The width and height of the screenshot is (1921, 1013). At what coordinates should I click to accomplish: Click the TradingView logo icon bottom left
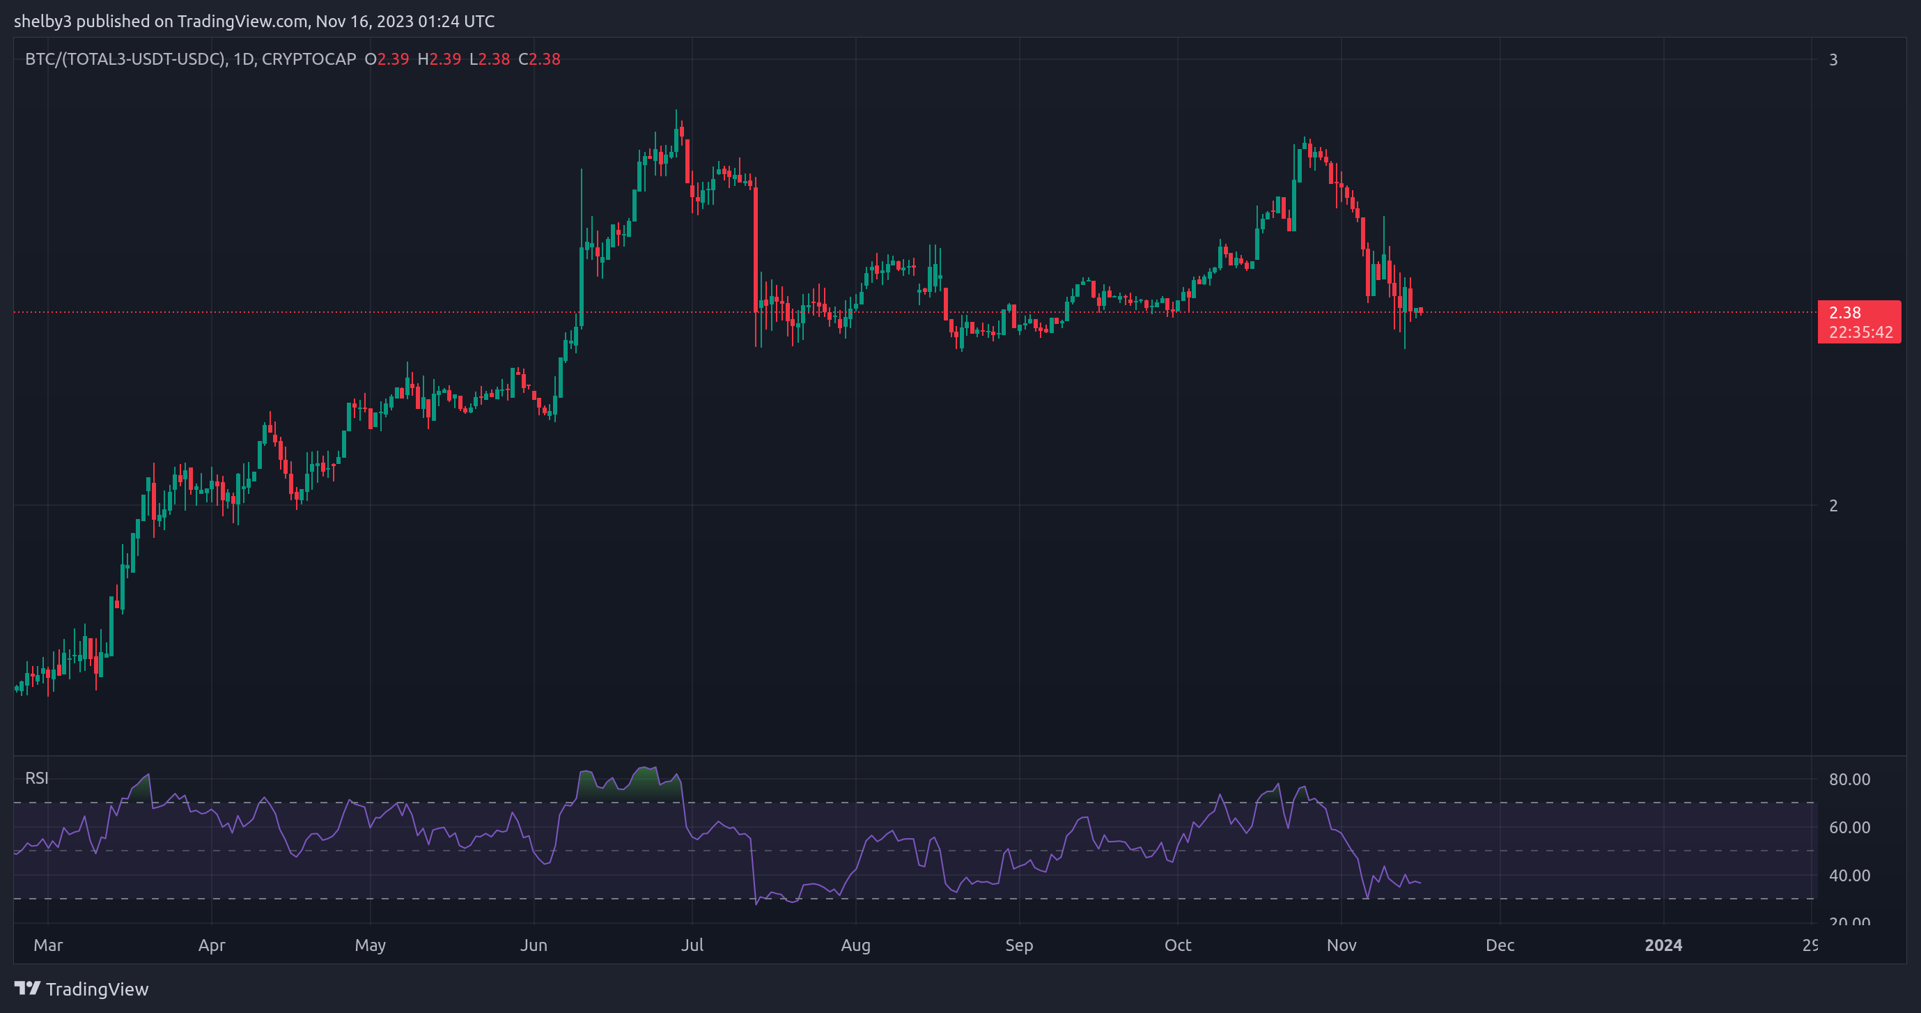[28, 989]
